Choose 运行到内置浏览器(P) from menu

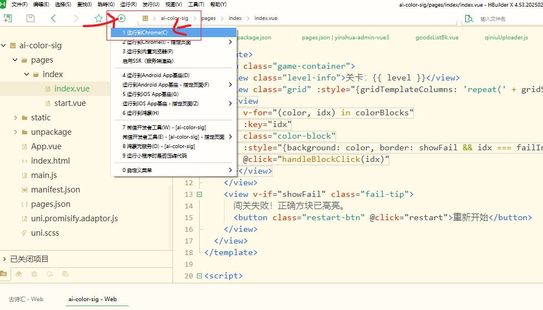[148, 51]
